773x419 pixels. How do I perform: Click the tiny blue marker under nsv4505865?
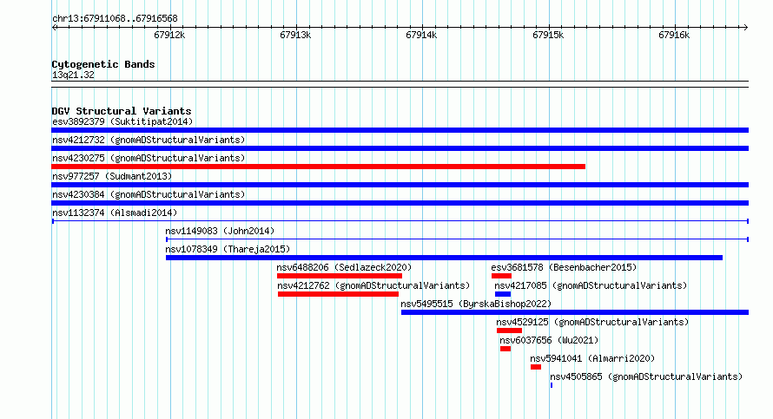(x=552, y=385)
